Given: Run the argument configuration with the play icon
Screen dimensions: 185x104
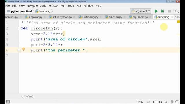Looking at the screenshot, I should point(156,11).
